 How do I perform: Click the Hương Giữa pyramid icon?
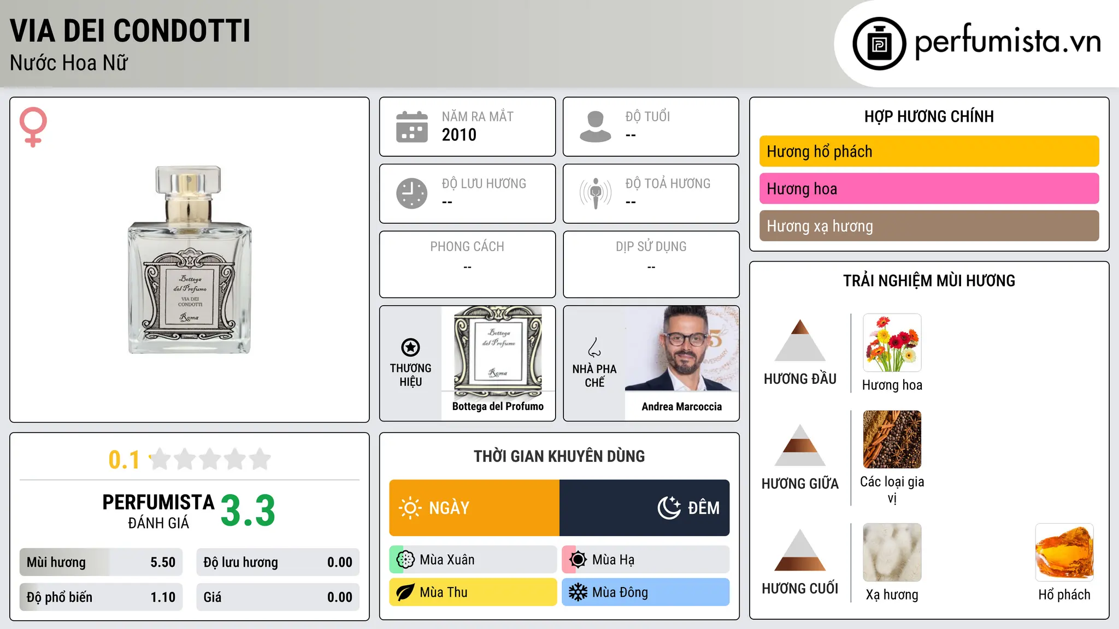click(x=800, y=445)
